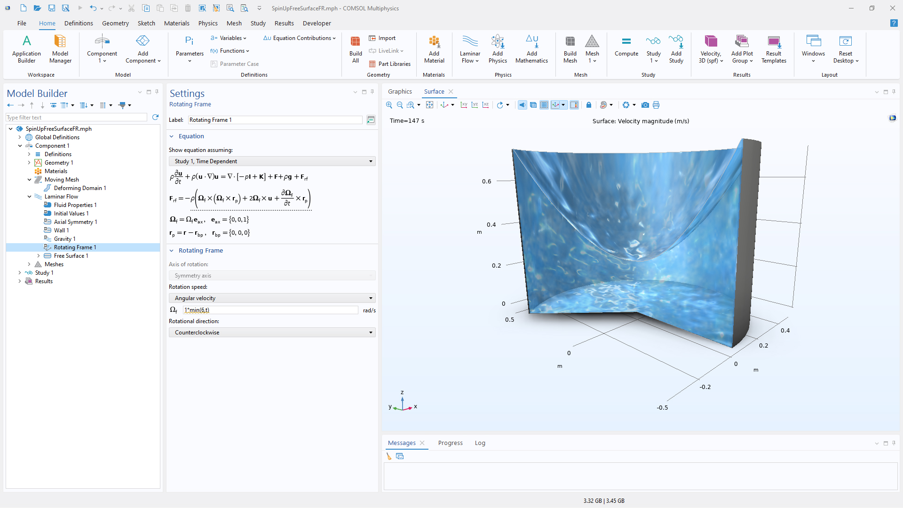Open Add Material tool
The width and height of the screenshot is (903, 508).
pyautogui.click(x=434, y=49)
